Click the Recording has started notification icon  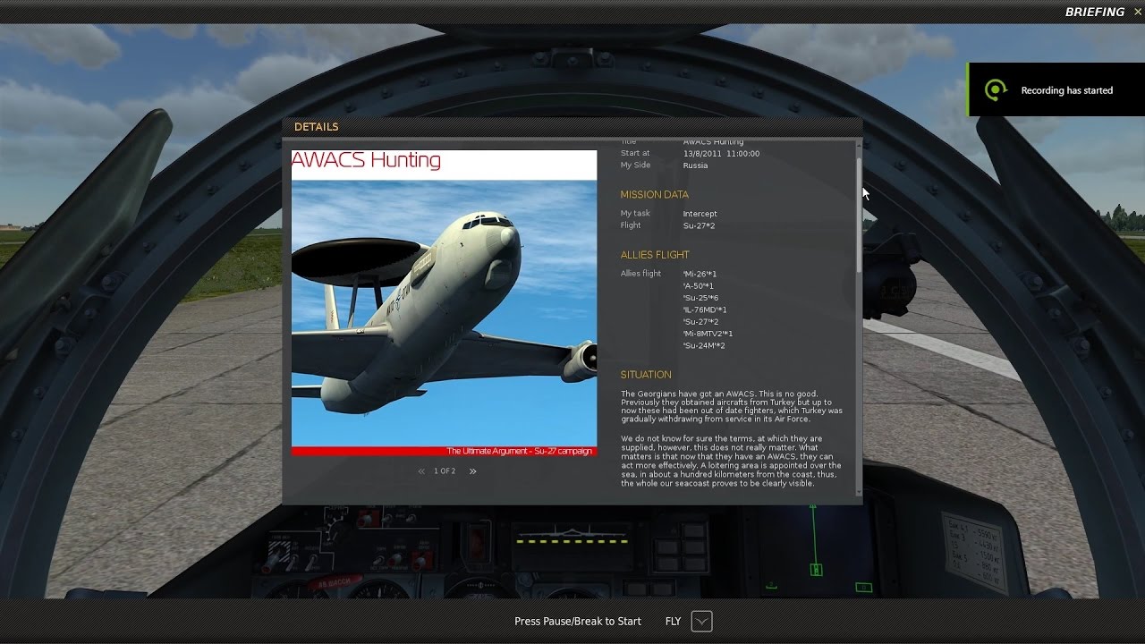point(996,89)
